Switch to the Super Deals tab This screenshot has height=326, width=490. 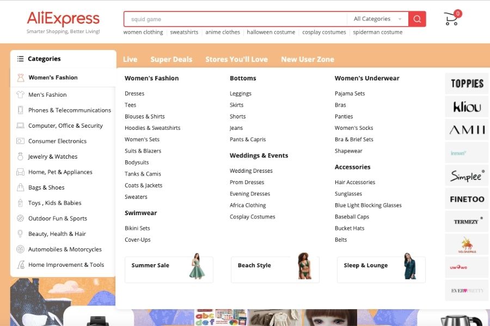coord(171,59)
